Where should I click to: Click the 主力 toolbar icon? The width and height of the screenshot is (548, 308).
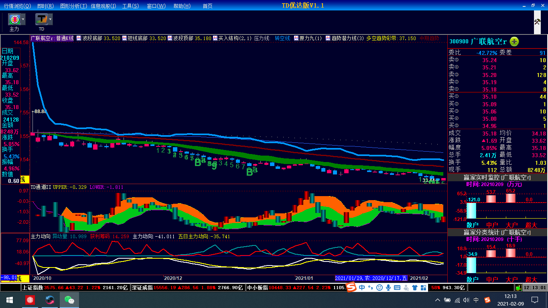(14, 19)
